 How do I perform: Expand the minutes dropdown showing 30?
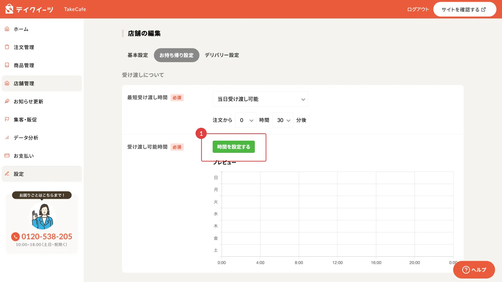pyautogui.click(x=283, y=120)
